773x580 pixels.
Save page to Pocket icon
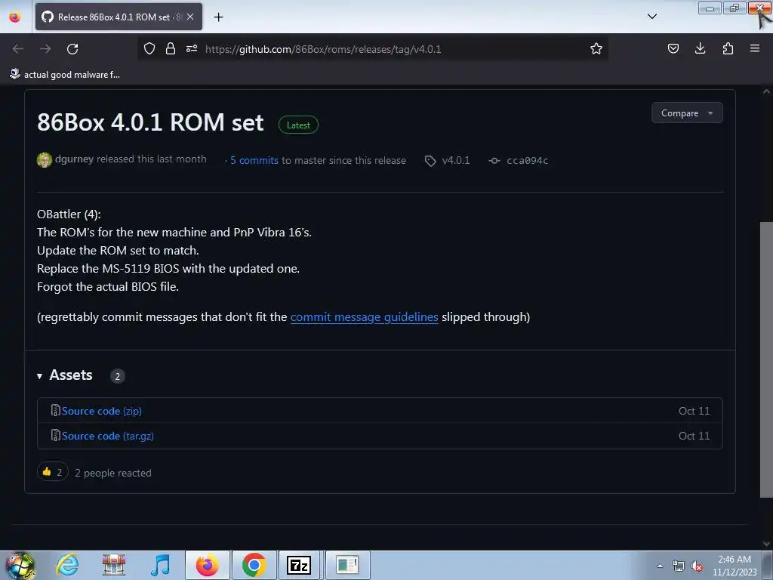coord(673,48)
